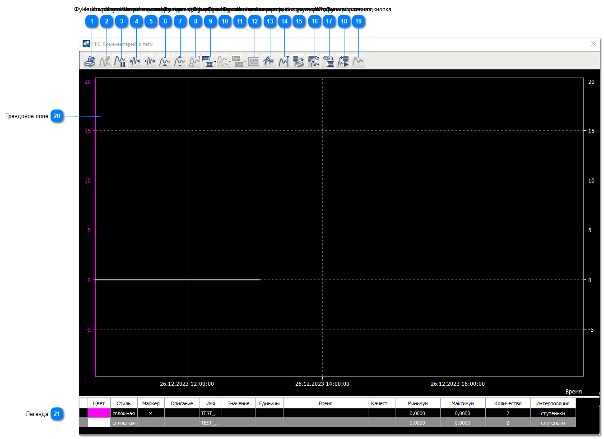
Task: Click the Количество column header
Action: [x=508, y=403]
